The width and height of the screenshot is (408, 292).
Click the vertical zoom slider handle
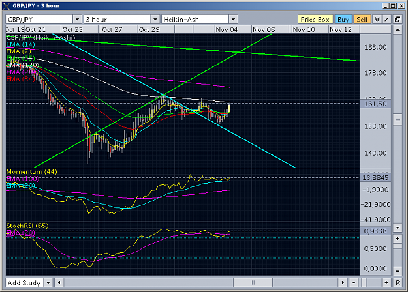(398, 246)
